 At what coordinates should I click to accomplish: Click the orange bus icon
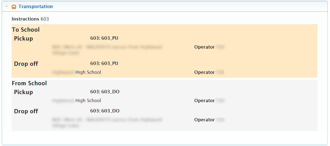(14, 7)
